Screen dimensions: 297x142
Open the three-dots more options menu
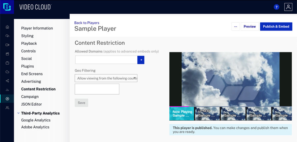(236, 27)
